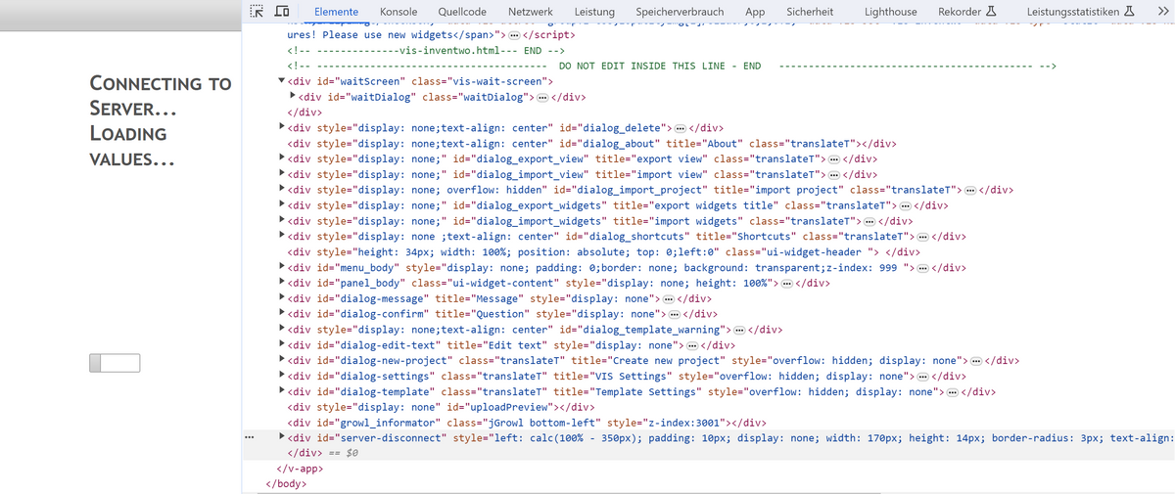Select the uploadPreview div row
This screenshot has height=494, width=1175.
(x=441, y=408)
